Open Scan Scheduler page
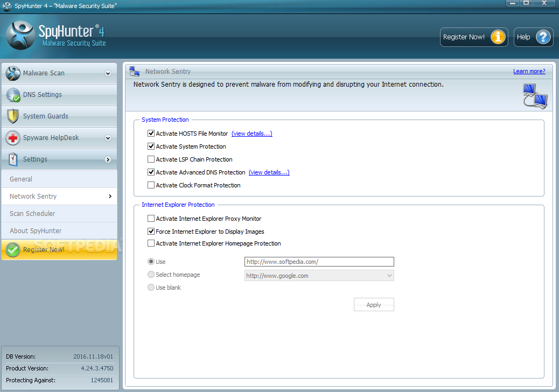 (x=59, y=213)
